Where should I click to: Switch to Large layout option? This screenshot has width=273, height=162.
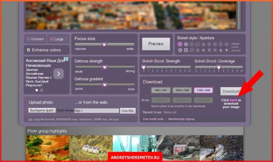58,39
